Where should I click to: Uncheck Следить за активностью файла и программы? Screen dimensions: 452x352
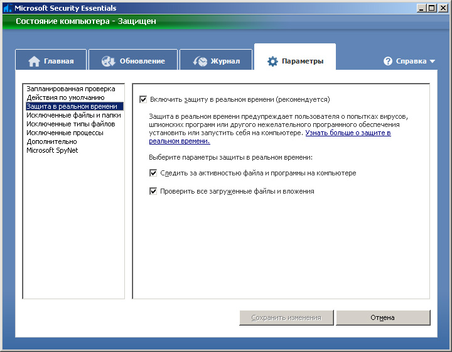point(153,173)
